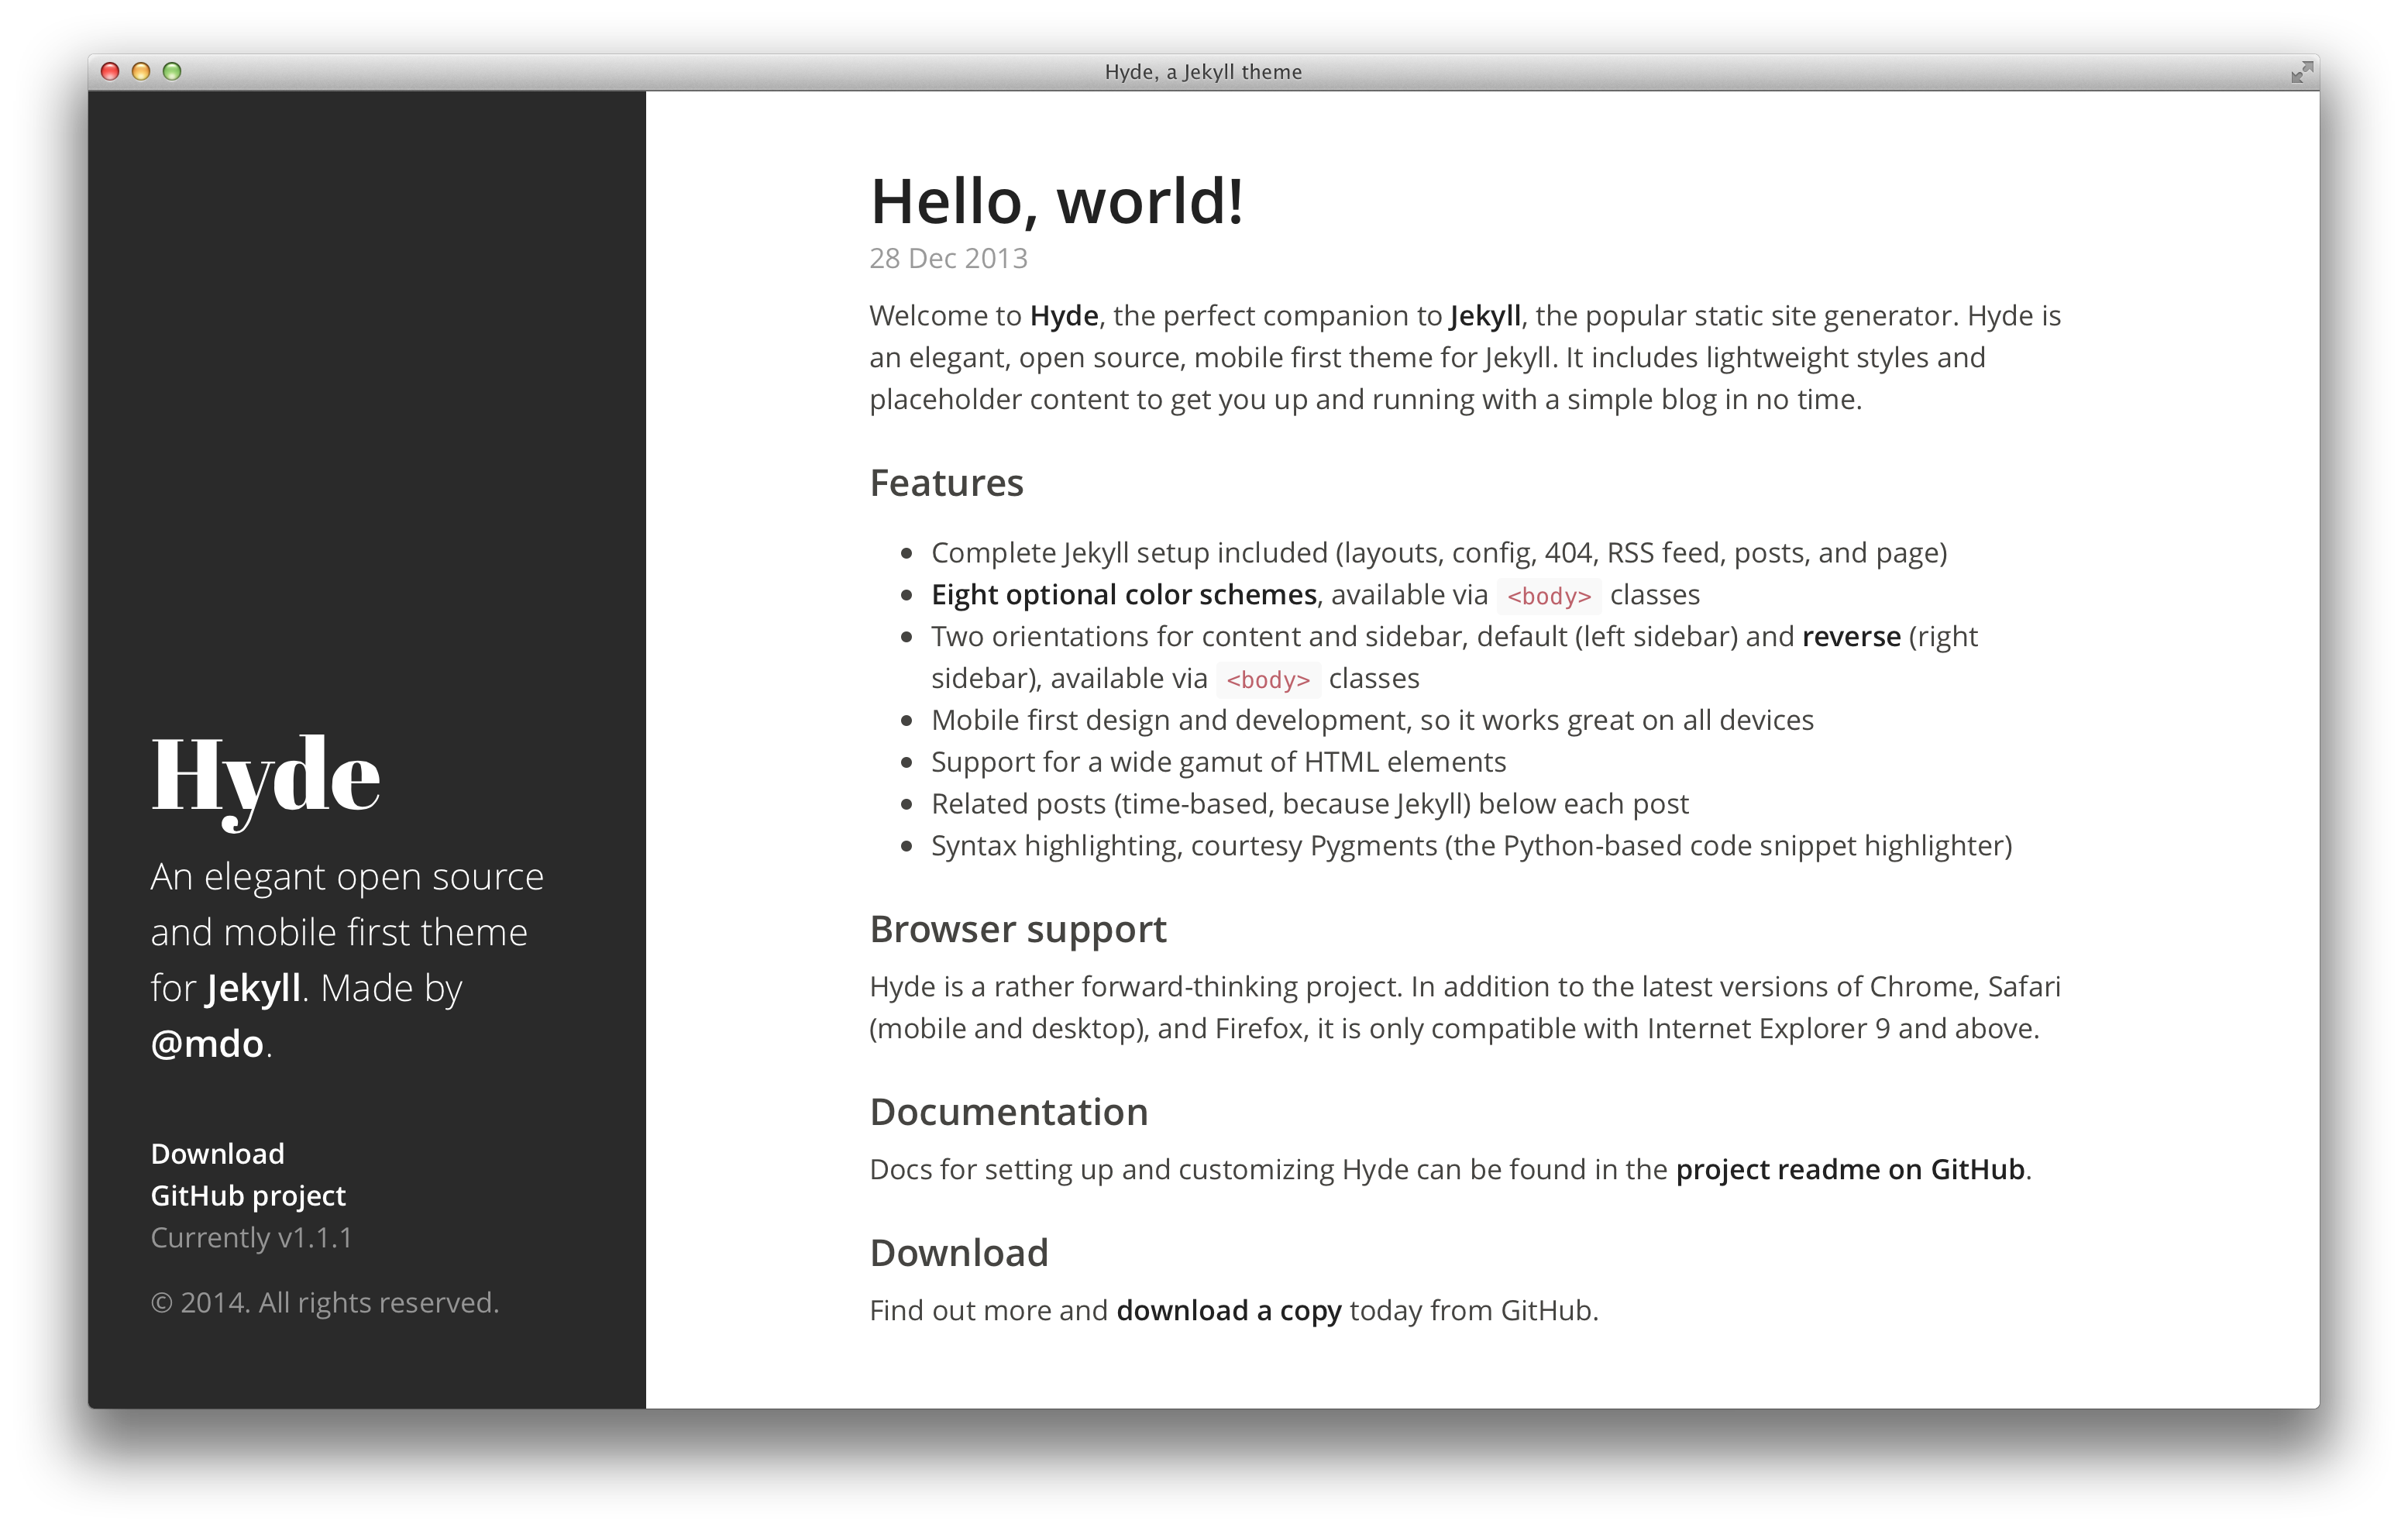The width and height of the screenshot is (2408, 1531).
Task: Click the yellow minimize window button
Action: [x=141, y=71]
